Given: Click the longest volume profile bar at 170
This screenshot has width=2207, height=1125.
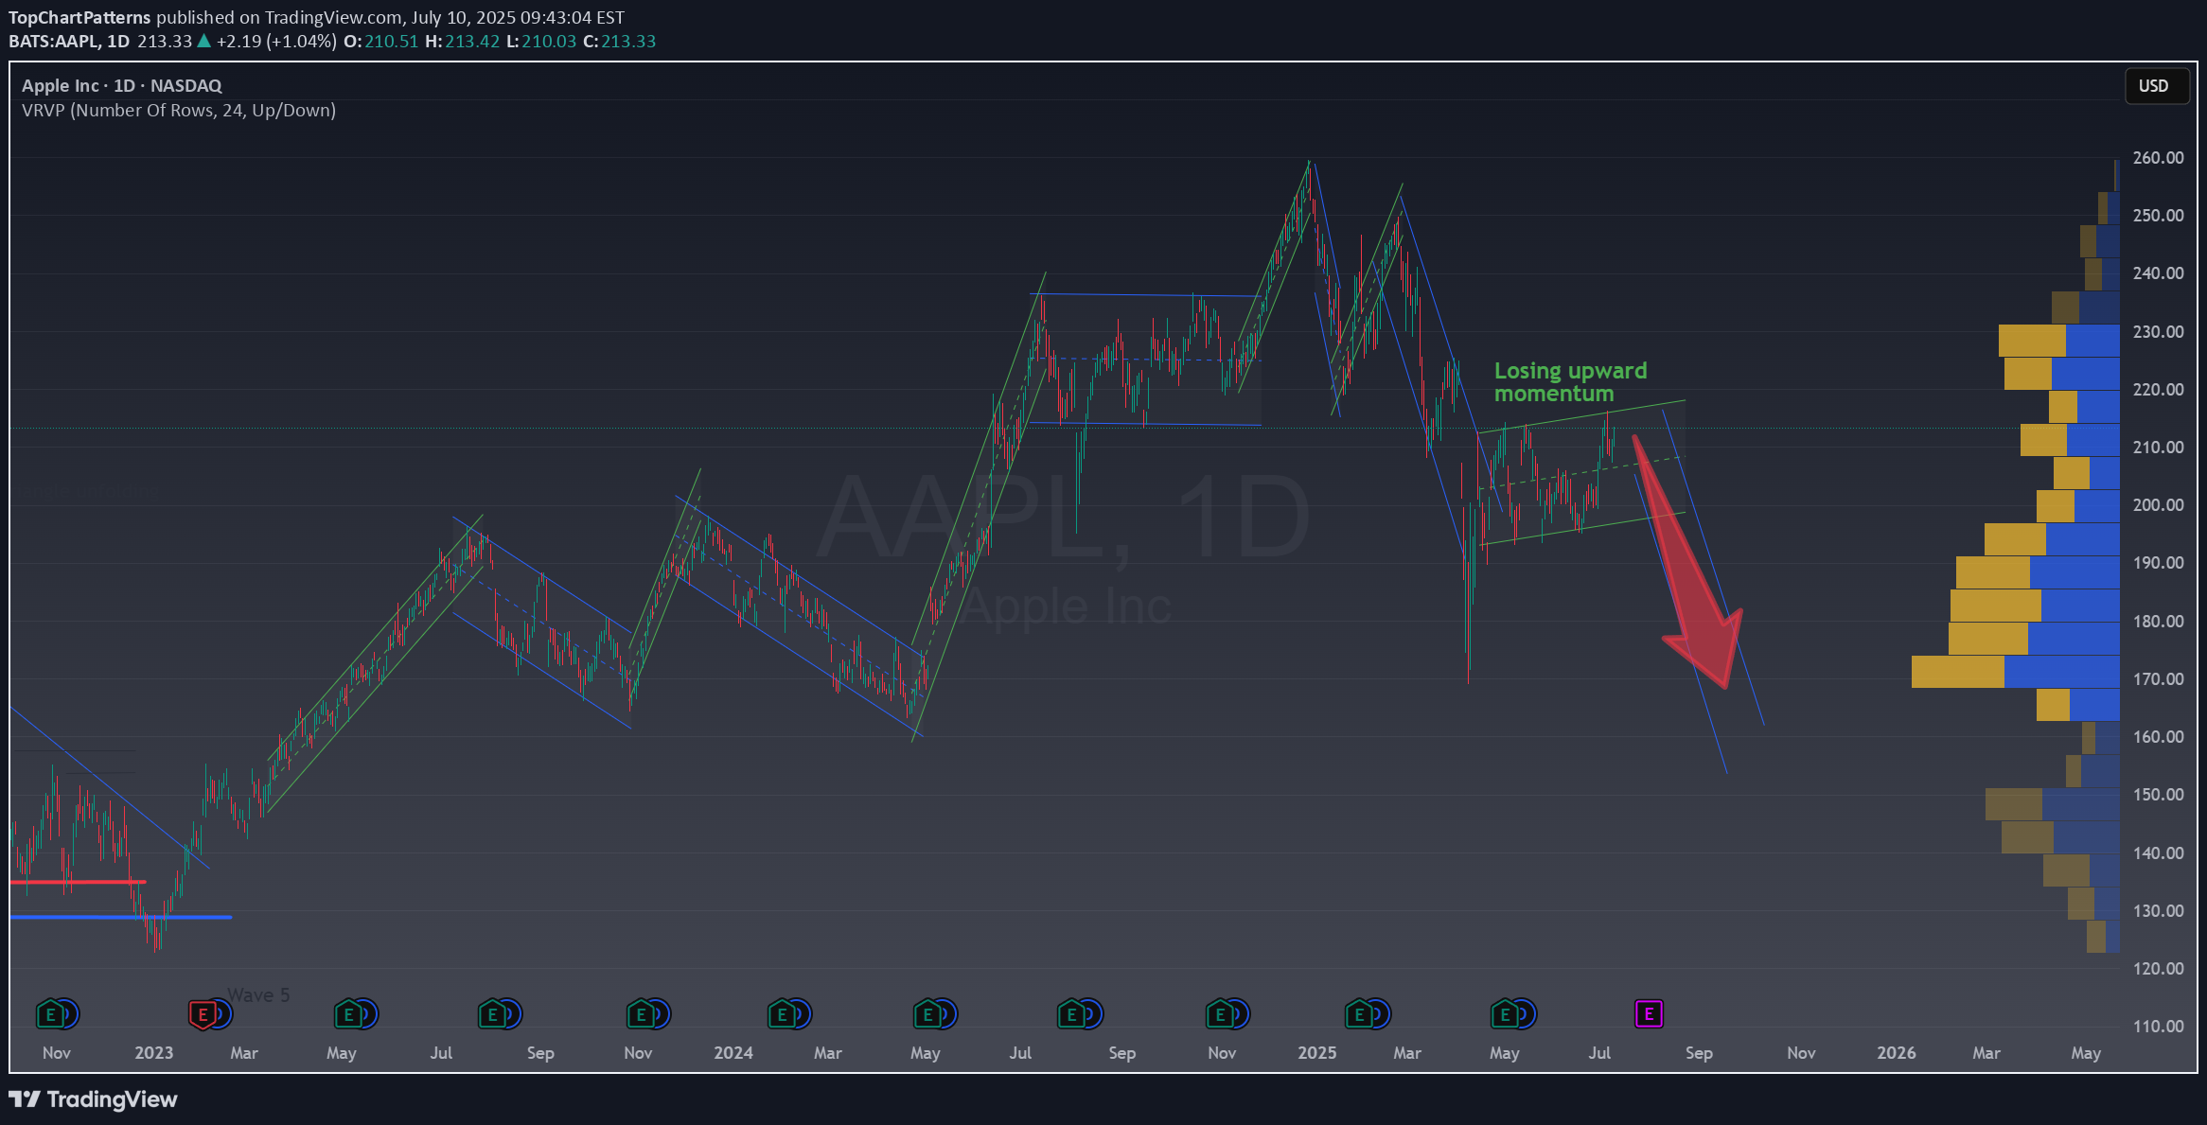Looking at the screenshot, I should click(2016, 672).
